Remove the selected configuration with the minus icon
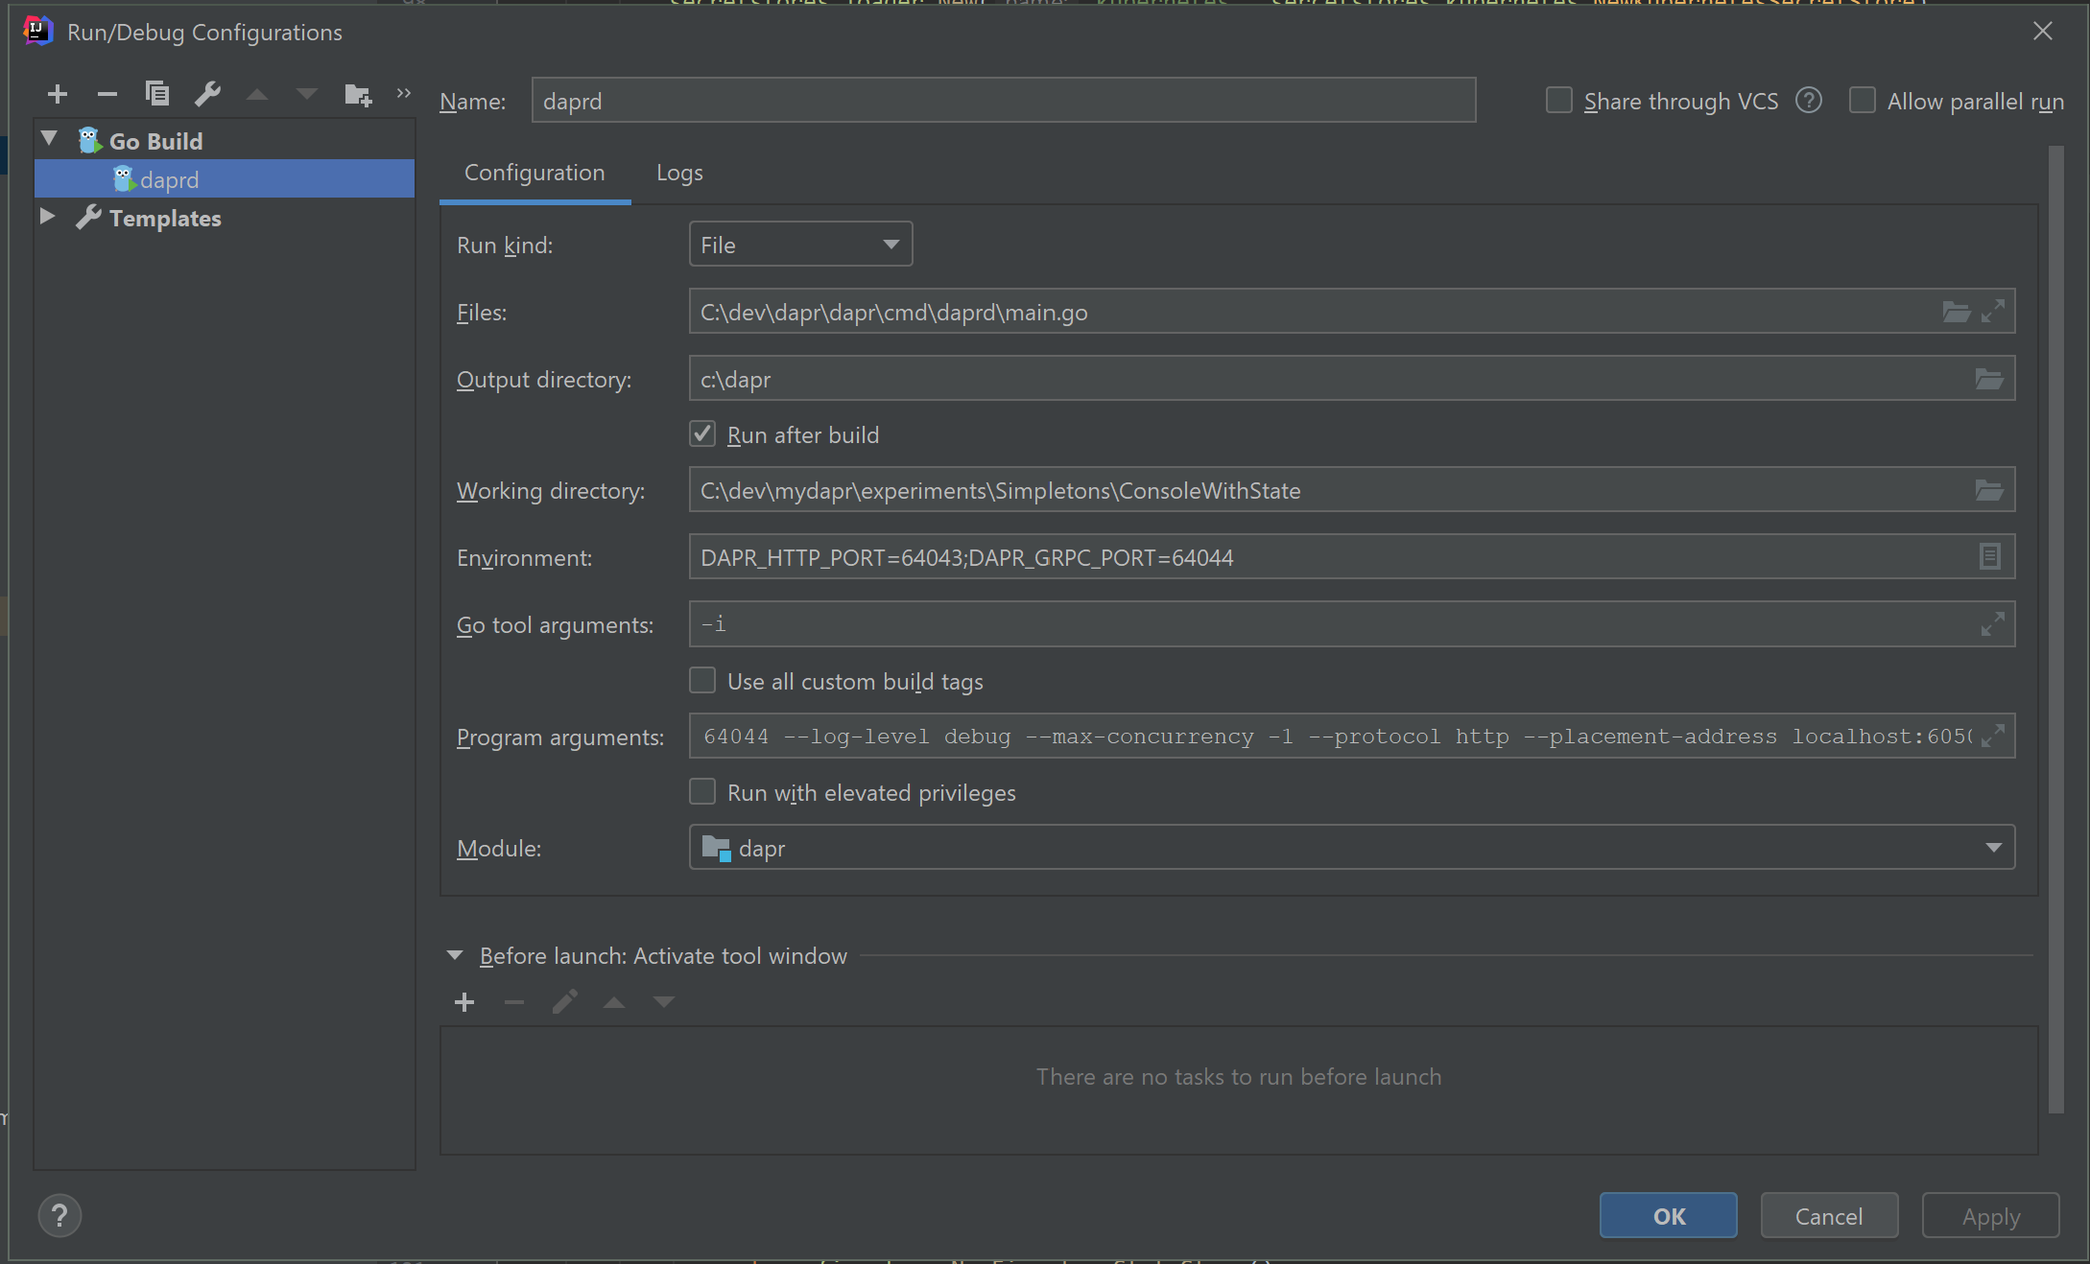This screenshot has width=2090, height=1264. 107,94
